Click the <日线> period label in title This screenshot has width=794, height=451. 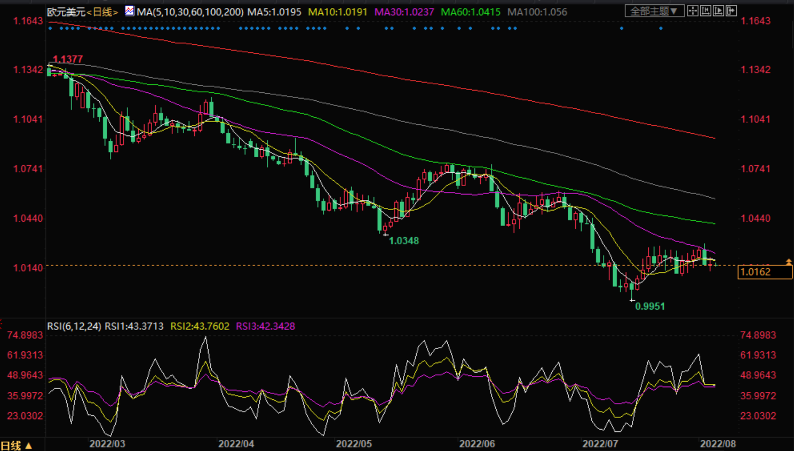tap(102, 12)
